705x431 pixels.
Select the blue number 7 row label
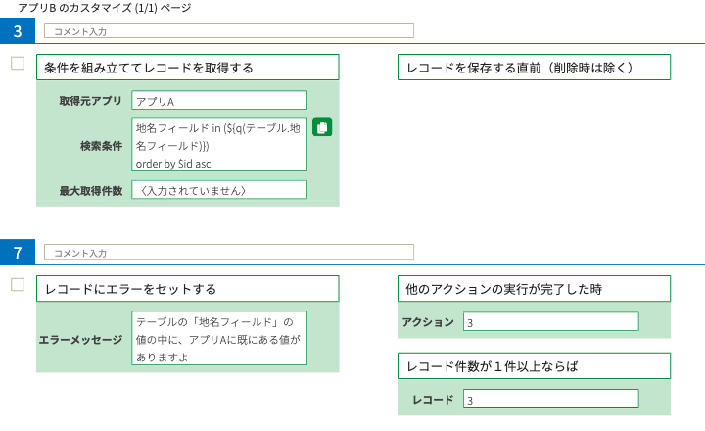(17, 253)
